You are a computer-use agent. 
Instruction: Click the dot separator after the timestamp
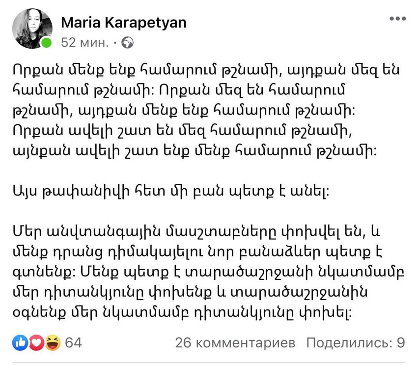tap(115, 43)
